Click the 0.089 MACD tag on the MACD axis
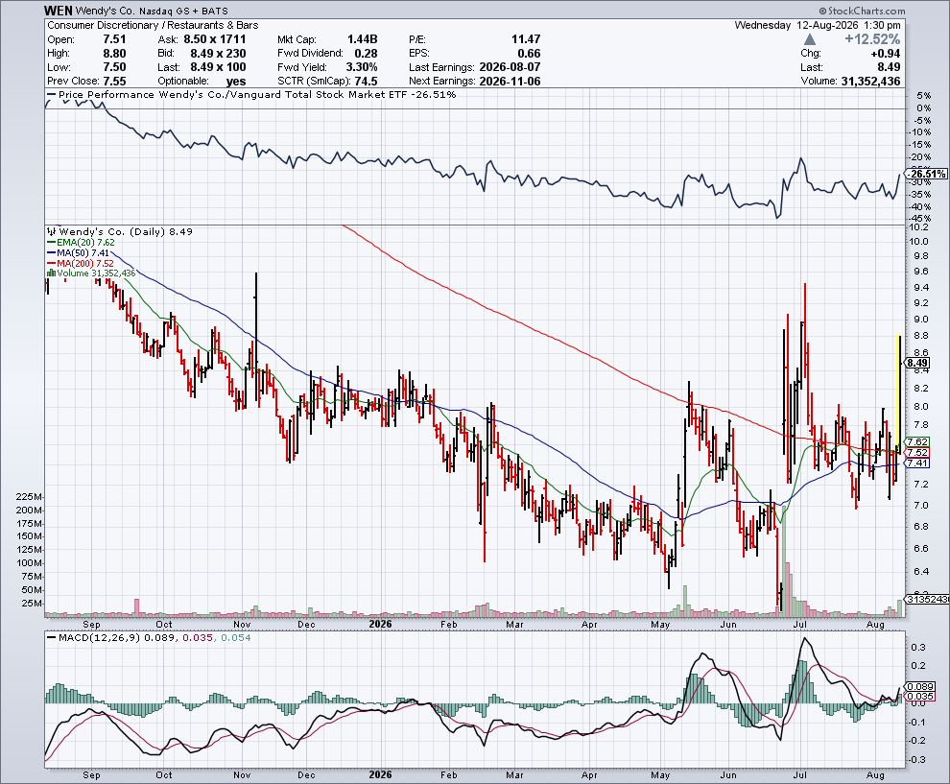950x784 pixels. (921, 687)
